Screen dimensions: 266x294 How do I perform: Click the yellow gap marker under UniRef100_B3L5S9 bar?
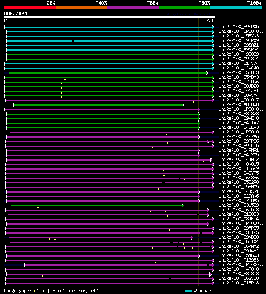[x=38, y=207]
